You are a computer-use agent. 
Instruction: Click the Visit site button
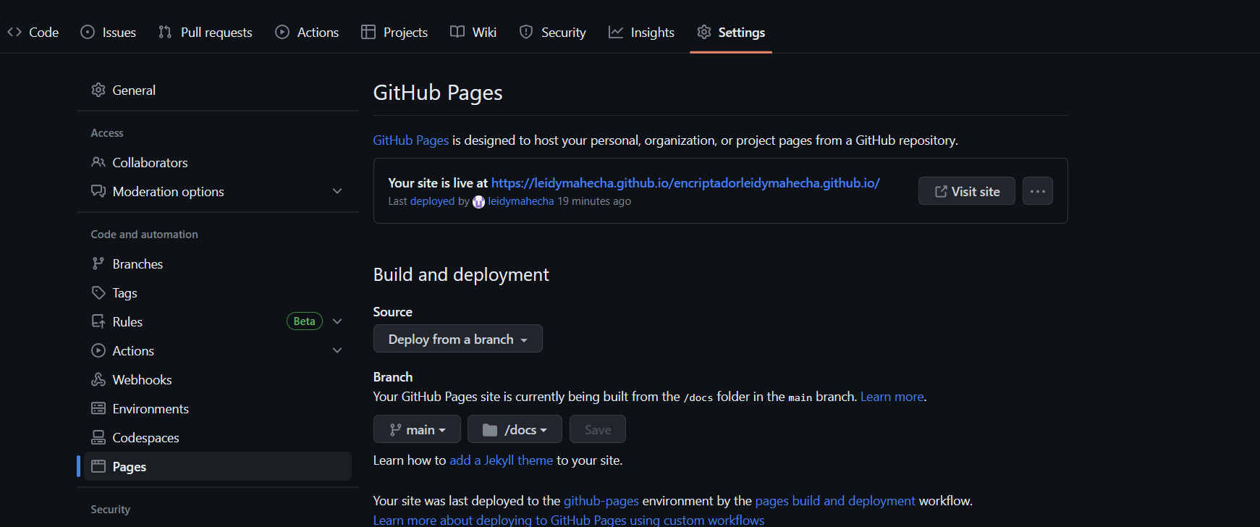coord(967,191)
